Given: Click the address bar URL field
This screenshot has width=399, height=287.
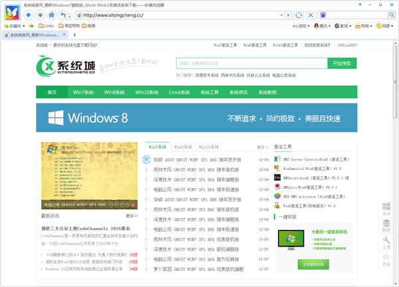Looking at the screenshot, I should pyautogui.click(x=180, y=15).
